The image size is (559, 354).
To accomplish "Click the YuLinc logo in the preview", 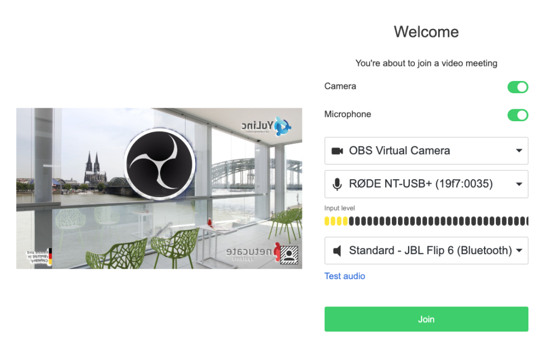I will (266, 126).
